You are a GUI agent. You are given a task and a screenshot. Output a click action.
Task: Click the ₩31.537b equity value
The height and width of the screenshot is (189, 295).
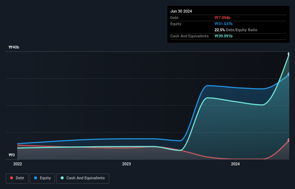point(223,24)
